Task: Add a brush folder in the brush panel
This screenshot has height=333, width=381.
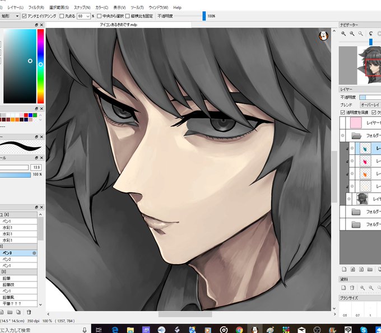Action: (10, 312)
